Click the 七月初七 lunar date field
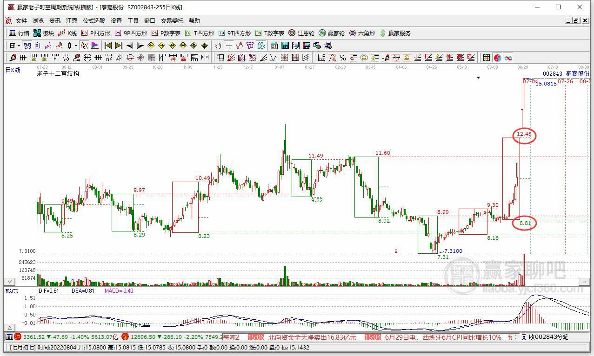 click(22, 347)
